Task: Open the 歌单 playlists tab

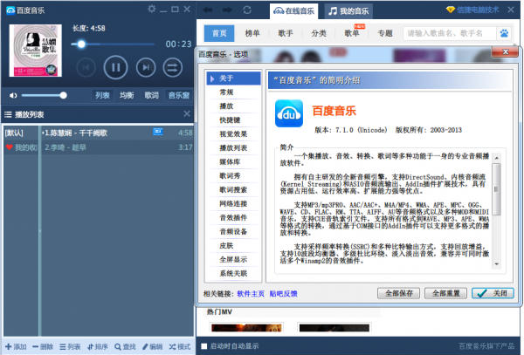Action: (x=352, y=33)
